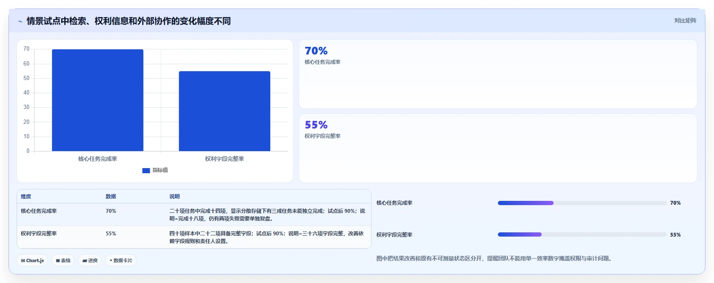Click the 权利字段完整率 bar in chart

coord(224,111)
